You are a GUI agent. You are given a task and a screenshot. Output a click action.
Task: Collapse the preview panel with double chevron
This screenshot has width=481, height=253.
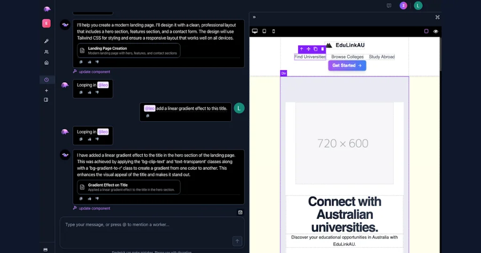pyautogui.click(x=254, y=17)
